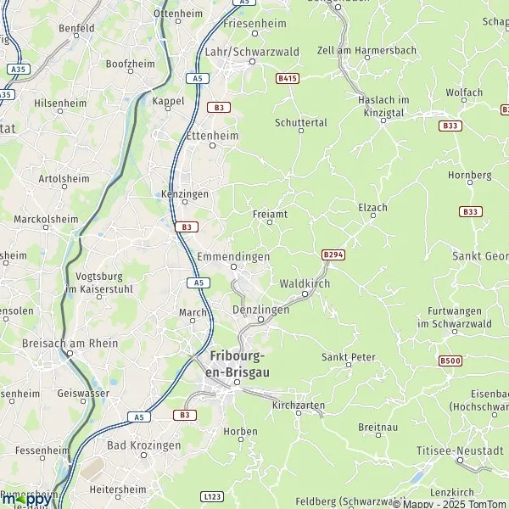This screenshot has width=509, height=509.
Task: Click the B33 shield near Wolfach
Action: (x=450, y=126)
